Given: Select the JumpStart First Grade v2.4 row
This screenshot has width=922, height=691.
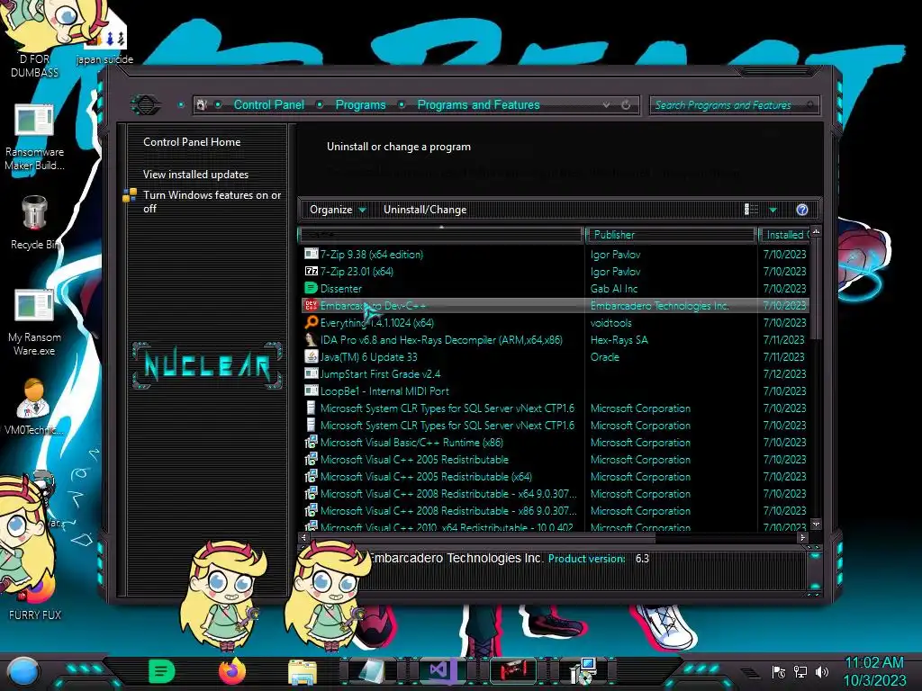Looking at the screenshot, I should [x=555, y=373].
